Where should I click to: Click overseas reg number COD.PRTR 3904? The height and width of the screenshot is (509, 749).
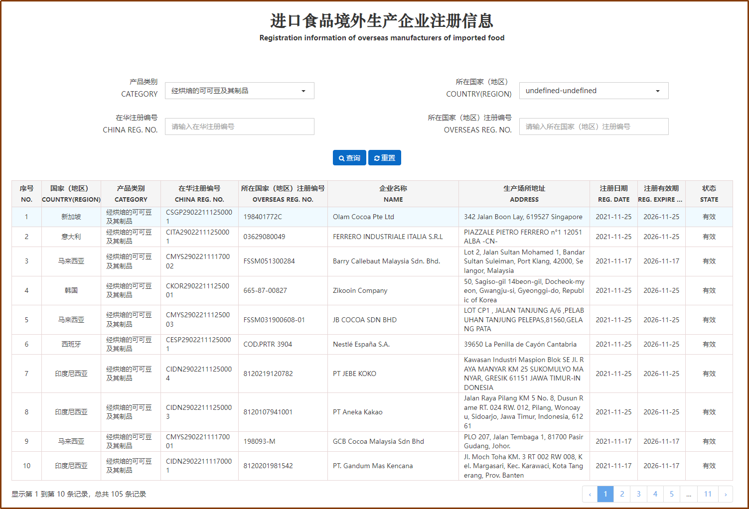click(268, 344)
